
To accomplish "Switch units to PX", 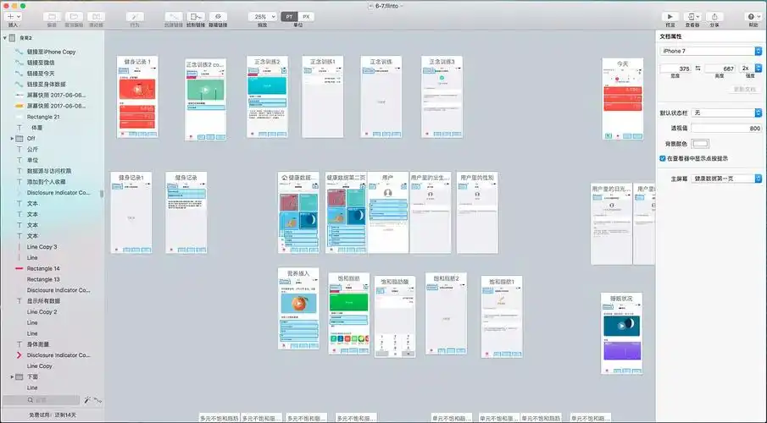I will [306, 16].
